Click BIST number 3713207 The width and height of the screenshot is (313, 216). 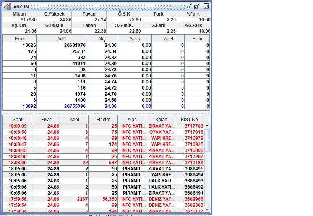point(194,157)
